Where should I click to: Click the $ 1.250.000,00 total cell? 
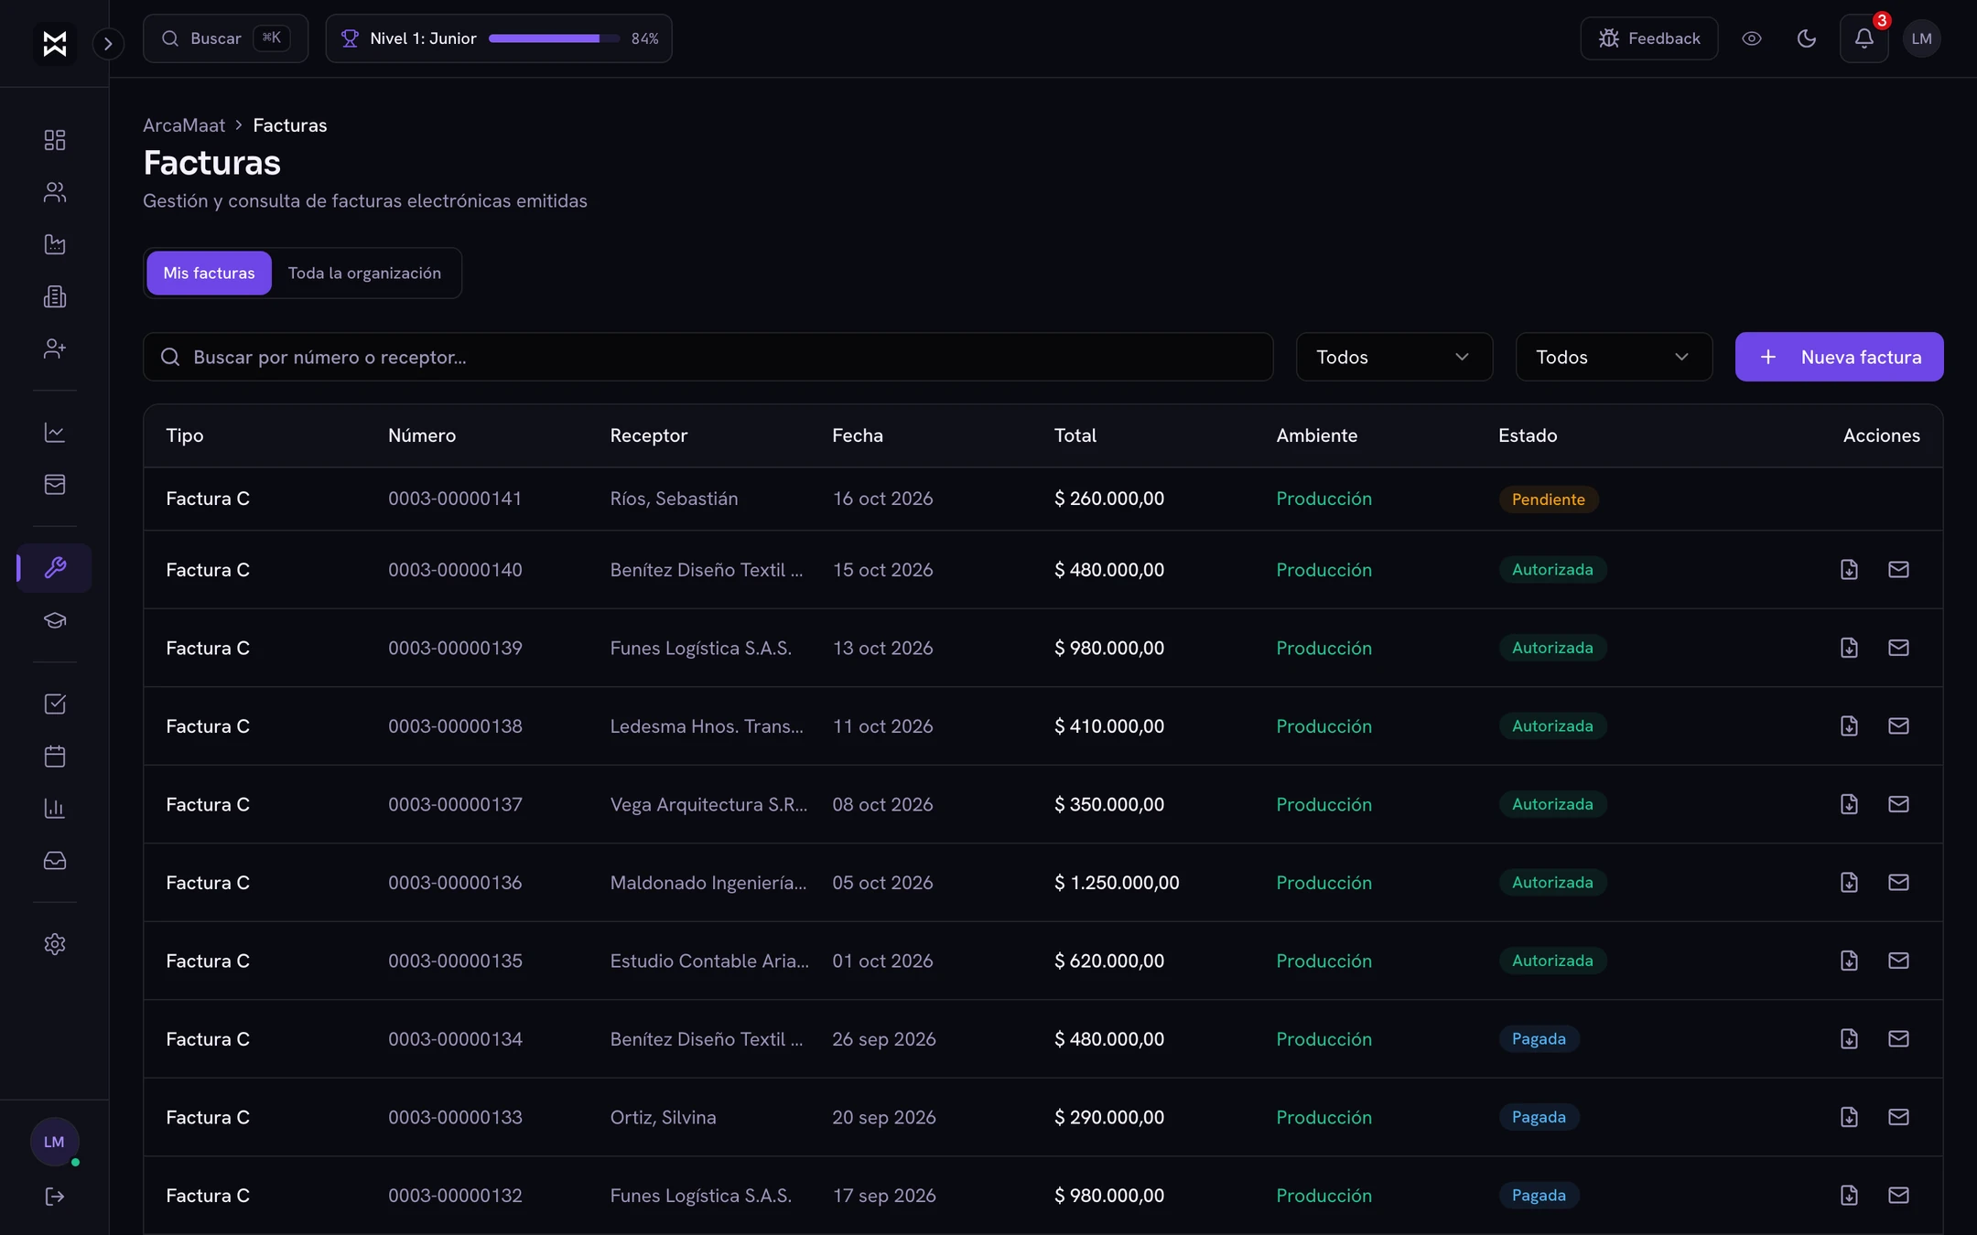[x=1117, y=883]
